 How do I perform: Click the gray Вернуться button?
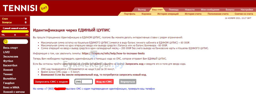click(128, 81)
